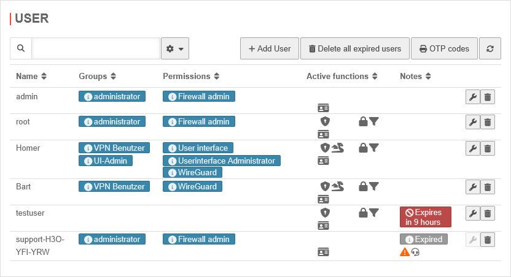Open the gear settings dropdown
This screenshot has width=511, height=277.
click(175, 49)
